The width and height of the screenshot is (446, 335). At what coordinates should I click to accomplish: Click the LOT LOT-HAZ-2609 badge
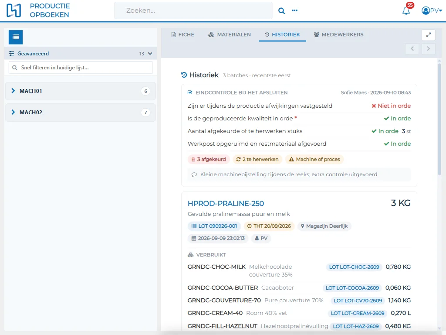[356, 326]
